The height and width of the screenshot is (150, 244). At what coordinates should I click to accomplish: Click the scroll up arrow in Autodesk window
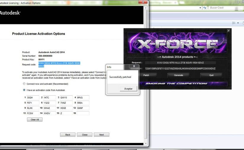(x=146, y=8)
